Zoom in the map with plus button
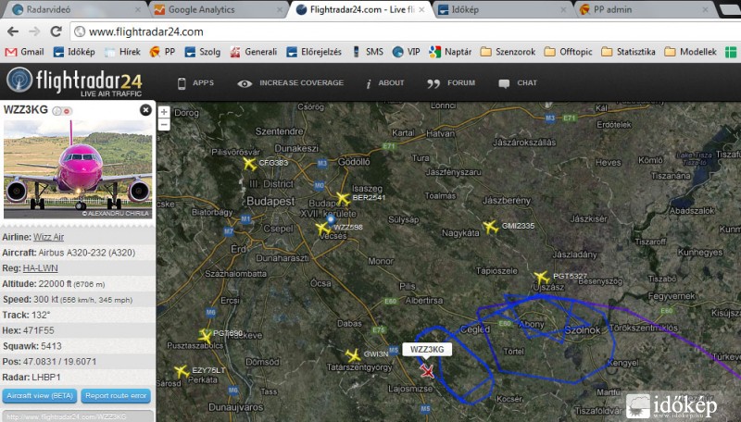Screen dimensions: 741x422 pyautogui.click(x=164, y=112)
